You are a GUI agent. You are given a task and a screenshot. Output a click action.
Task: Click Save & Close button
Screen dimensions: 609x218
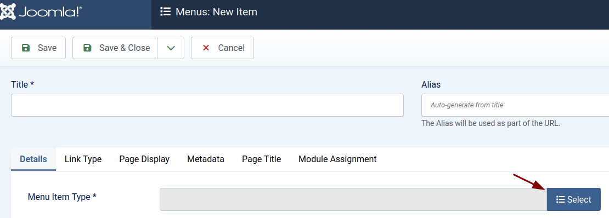115,48
